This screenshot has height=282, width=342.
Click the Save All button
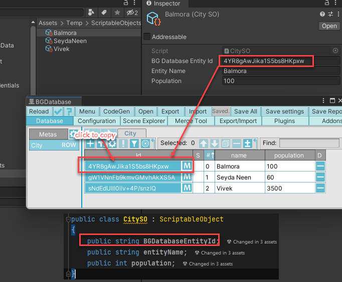pyautogui.click(x=246, y=111)
